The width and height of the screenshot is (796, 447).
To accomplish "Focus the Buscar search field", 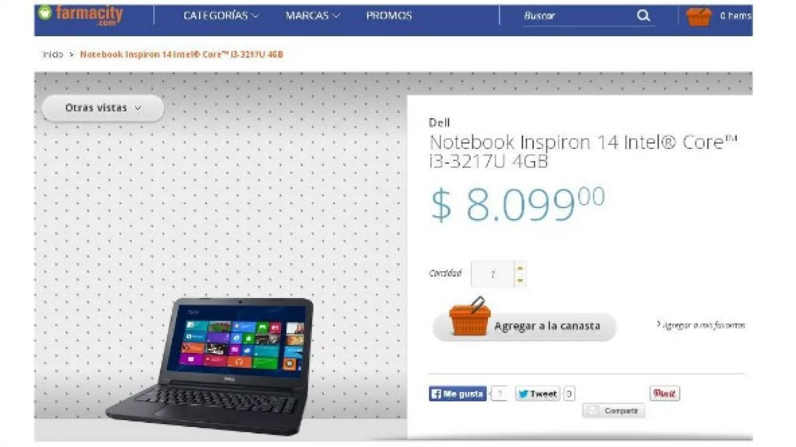I will [577, 16].
